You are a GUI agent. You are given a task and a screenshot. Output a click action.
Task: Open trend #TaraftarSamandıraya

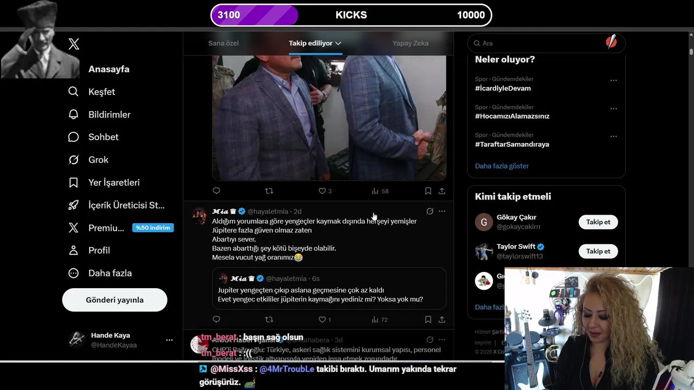[x=512, y=145]
